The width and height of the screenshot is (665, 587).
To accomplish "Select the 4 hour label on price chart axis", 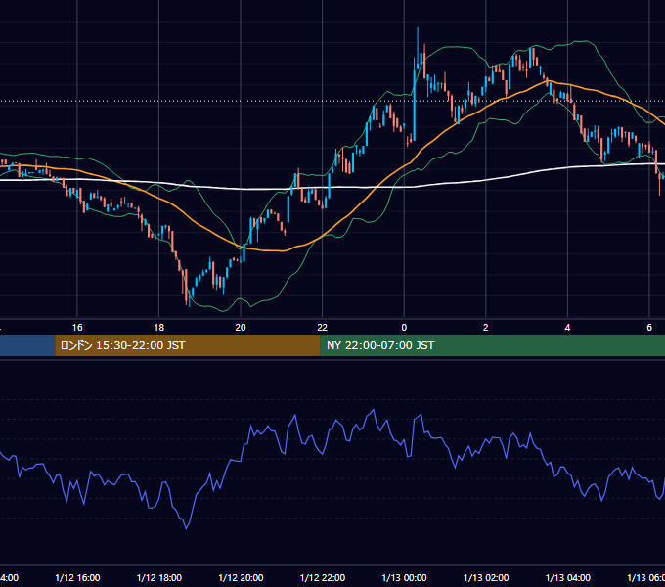I will [x=567, y=328].
